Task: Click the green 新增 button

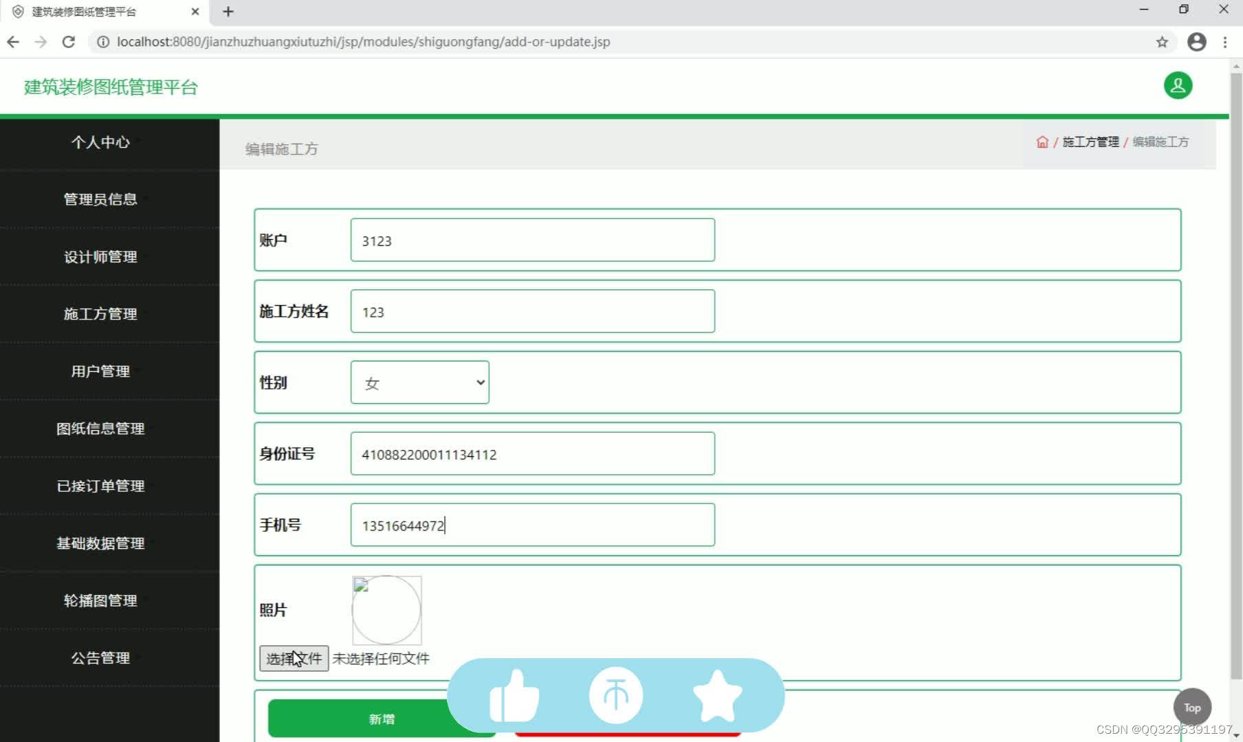Action: click(382, 719)
